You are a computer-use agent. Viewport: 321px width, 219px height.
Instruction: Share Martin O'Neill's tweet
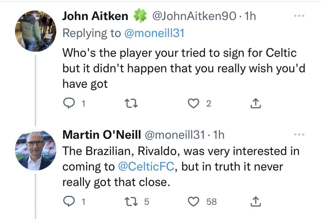pos(256,201)
